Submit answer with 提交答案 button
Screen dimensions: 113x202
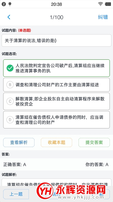pos(94,142)
